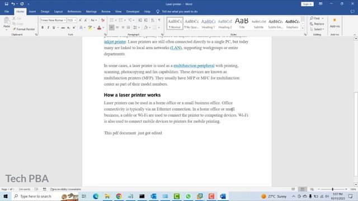Open Ribbon Display Options in the title bar
The image size is (358, 201).
[x=321, y=4]
